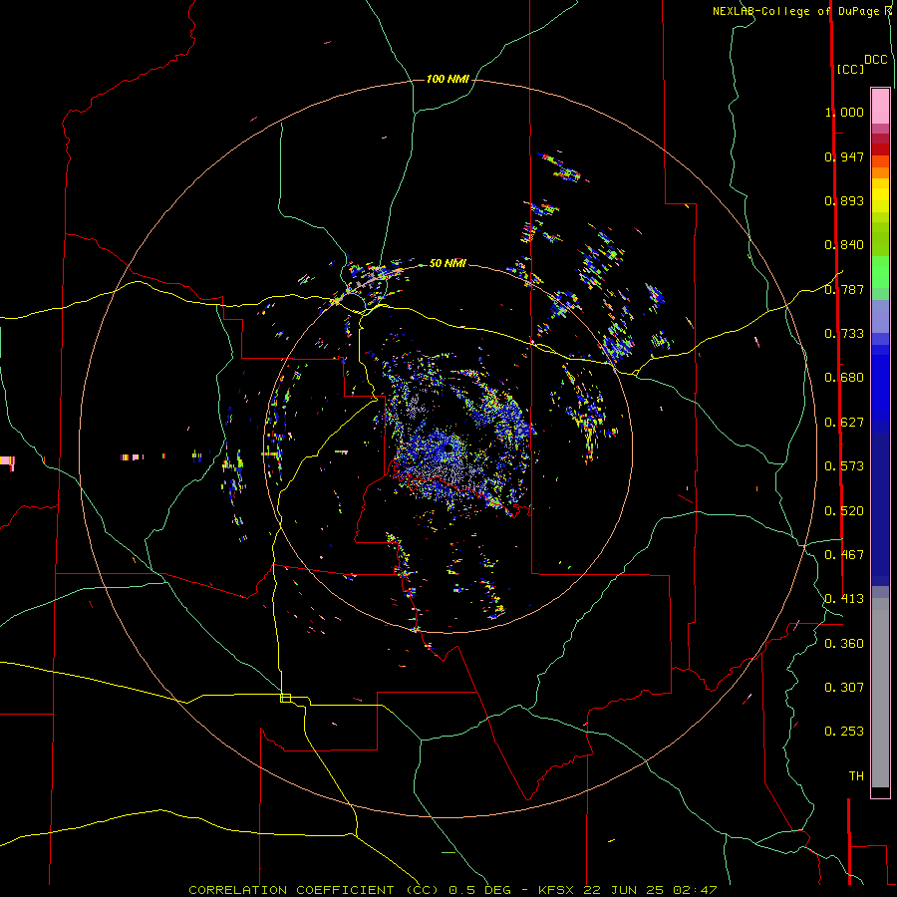Click the 22 JUN 25 date text
Viewport: 897px width, 897px height.
point(624,890)
